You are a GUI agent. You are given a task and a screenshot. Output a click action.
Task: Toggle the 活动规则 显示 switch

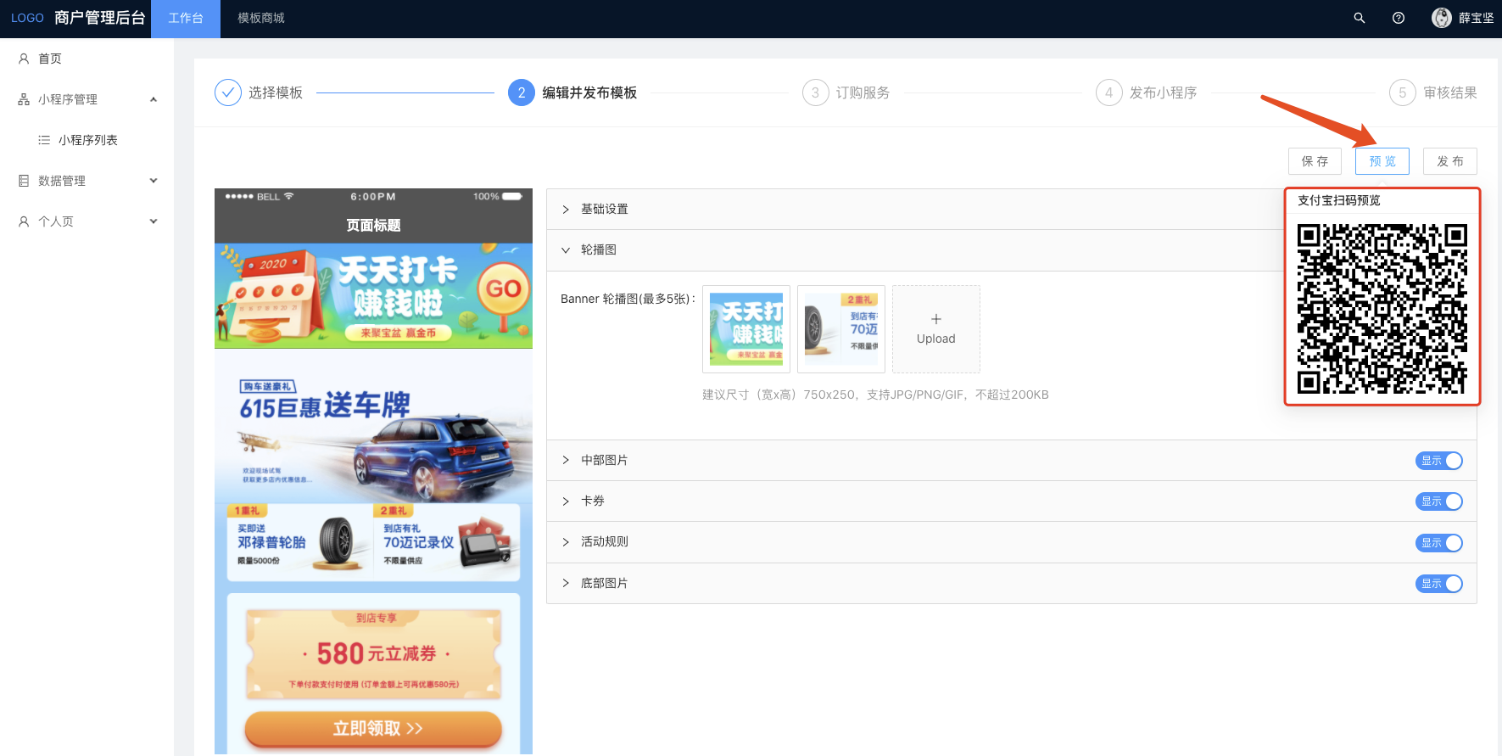1439,543
